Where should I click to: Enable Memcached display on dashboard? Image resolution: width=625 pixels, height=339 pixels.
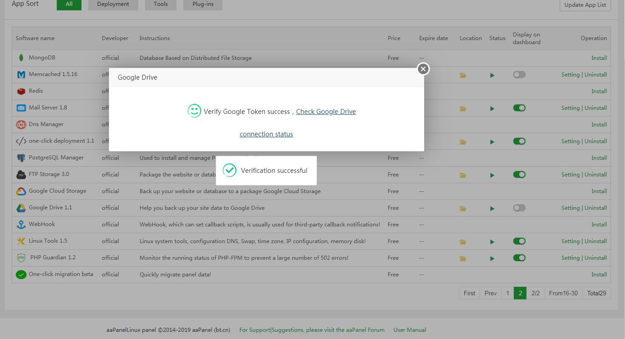(519, 75)
